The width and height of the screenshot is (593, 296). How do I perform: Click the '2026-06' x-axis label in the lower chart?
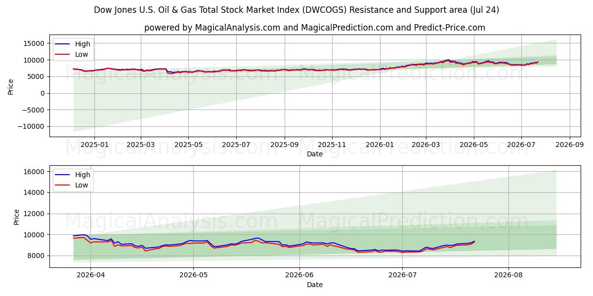pos(300,275)
